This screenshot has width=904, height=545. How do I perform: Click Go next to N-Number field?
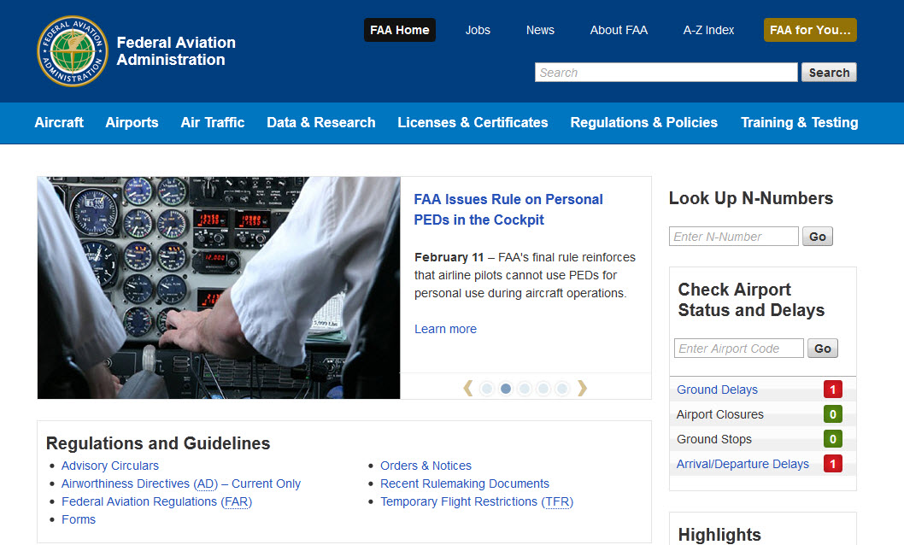click(x=818, y=237)
